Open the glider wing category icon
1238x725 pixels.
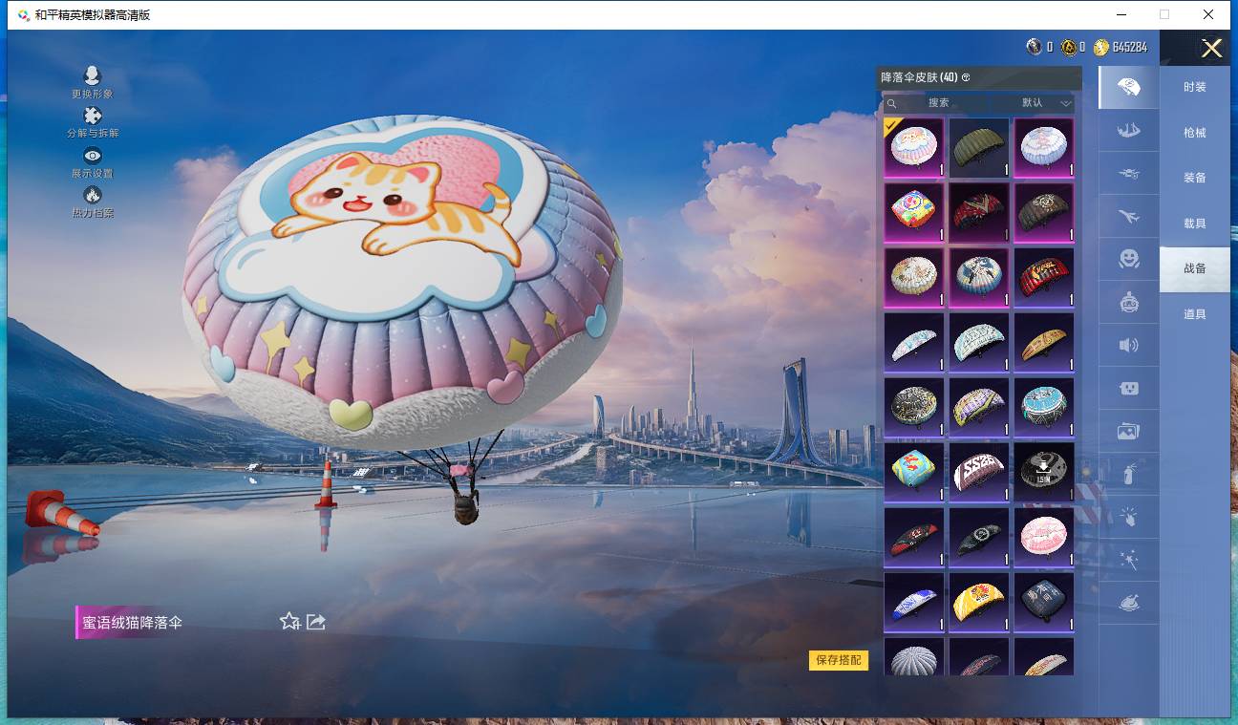(x=1128, y=131)
